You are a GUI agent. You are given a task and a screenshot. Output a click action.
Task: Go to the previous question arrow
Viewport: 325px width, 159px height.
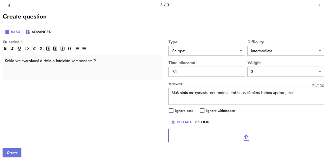9,5
